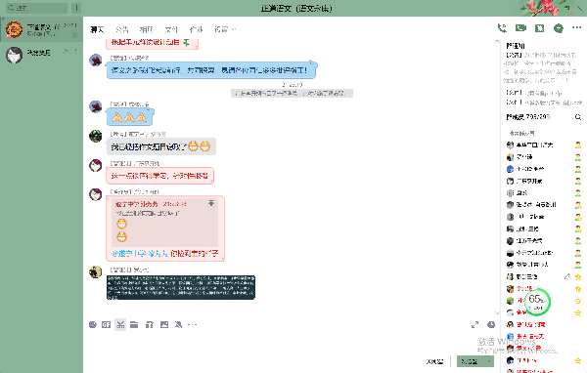Open the second group file link in right panel
The height and width of the screenshot is (373, 587).
tap(544, 102)
